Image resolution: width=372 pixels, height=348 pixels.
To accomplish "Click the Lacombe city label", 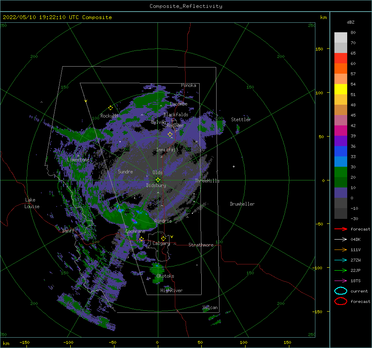I will click(x=179, y=104).
